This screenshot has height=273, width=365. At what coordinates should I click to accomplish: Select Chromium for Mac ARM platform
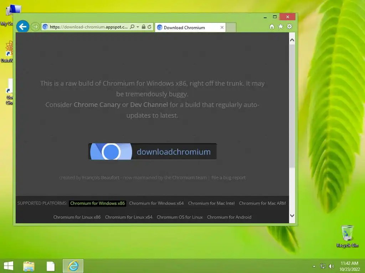262,203
